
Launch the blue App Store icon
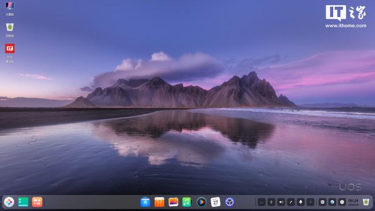pos(145,202)
